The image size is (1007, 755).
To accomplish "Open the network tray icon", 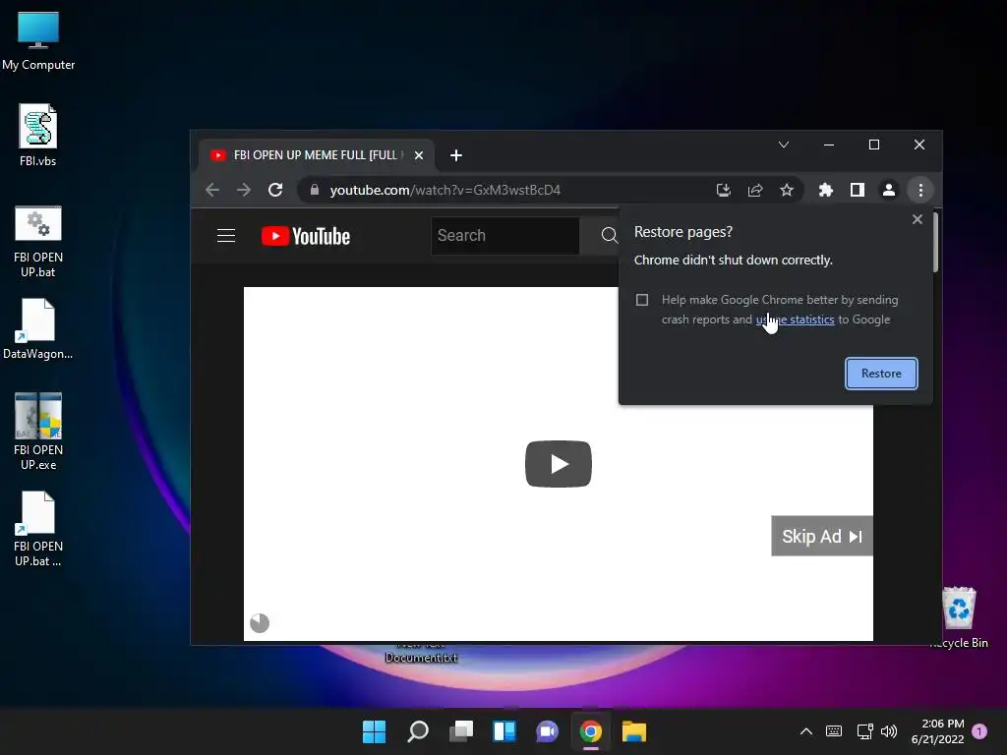I will click(864, 731).
